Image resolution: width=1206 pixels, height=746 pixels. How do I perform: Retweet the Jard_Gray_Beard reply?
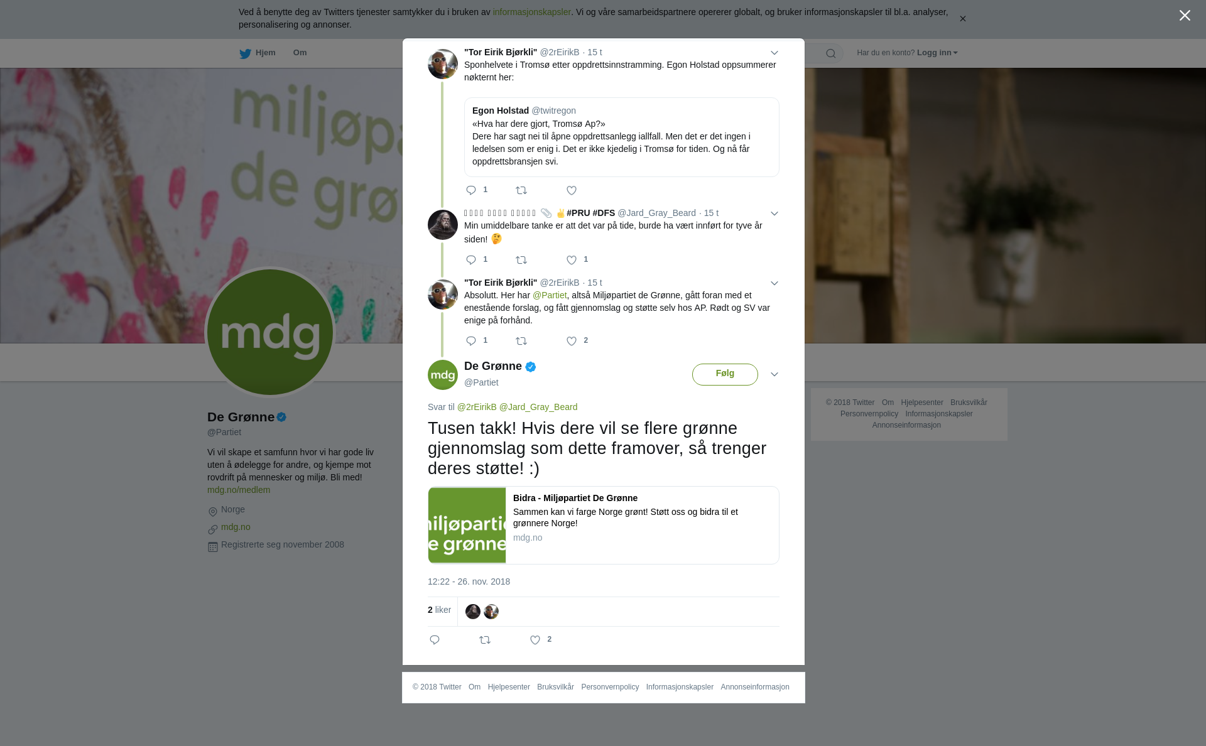pyautogui.click(x=521, y=260)
